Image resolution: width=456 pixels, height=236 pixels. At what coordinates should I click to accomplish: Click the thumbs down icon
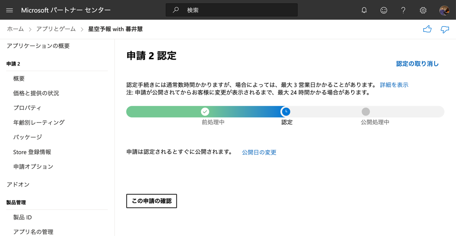coord(445,29)
